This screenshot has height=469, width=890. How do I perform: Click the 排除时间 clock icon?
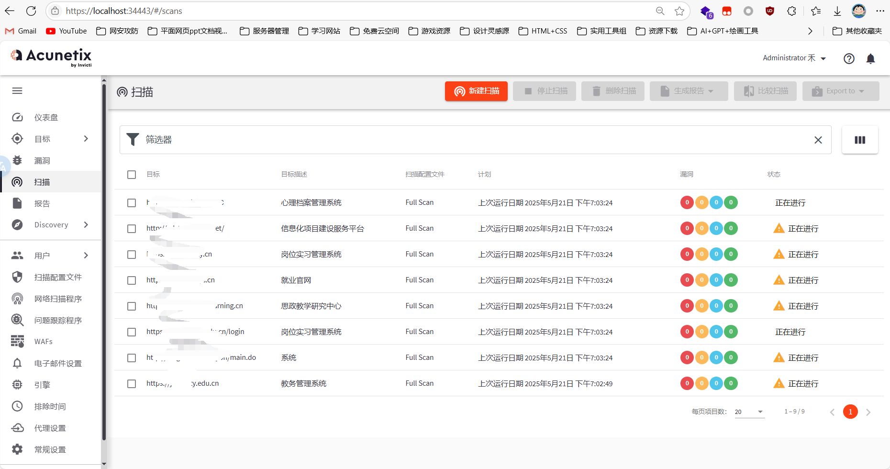pos(17,406)
